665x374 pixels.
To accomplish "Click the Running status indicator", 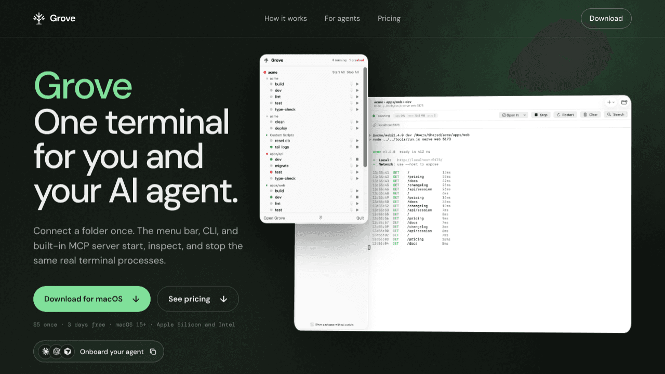I will [x=381, y=115].
